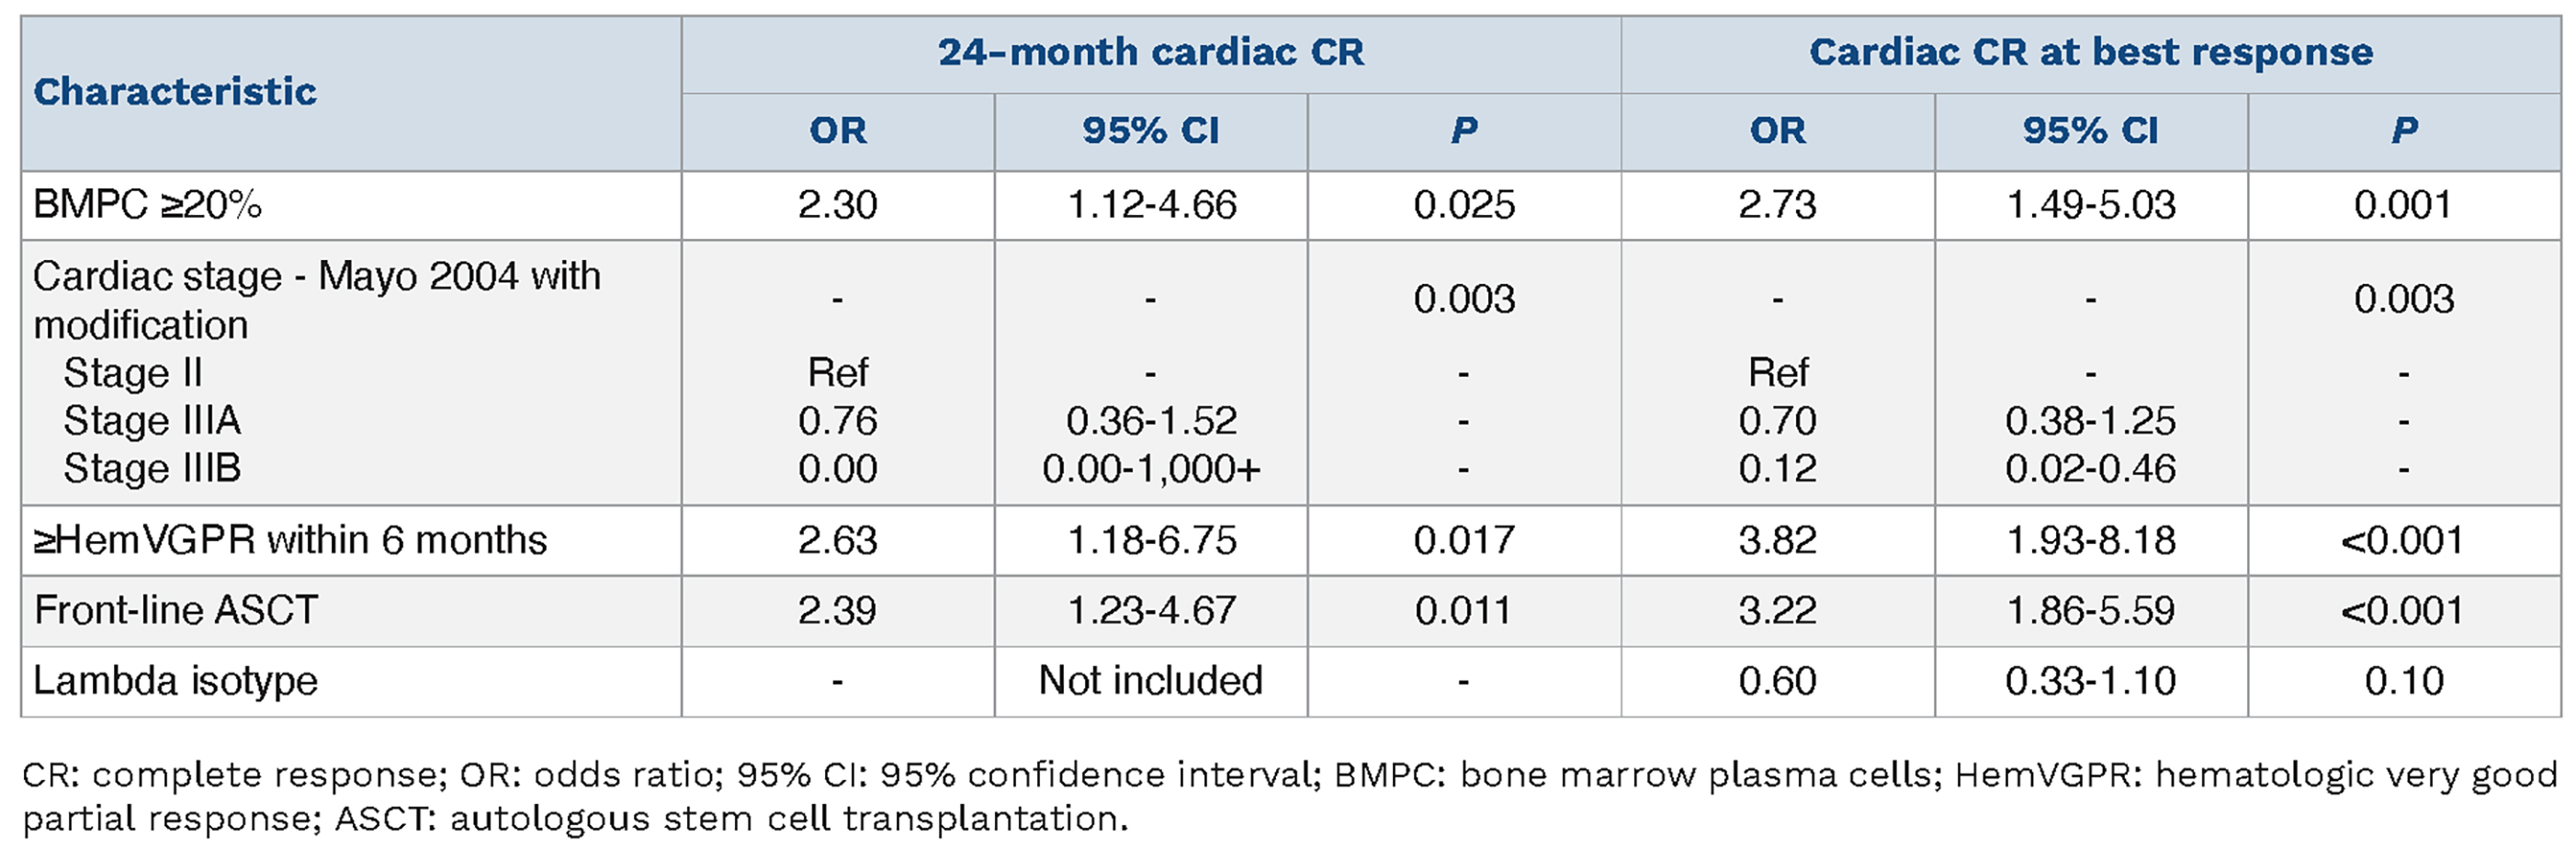Select the 'BMPC ≥20%' row label
Screen dimensions: 2576x849
pos(148,205)
